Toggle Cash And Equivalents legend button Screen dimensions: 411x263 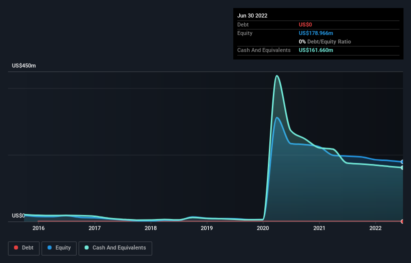pyautogui.click(x=115, y=248)
